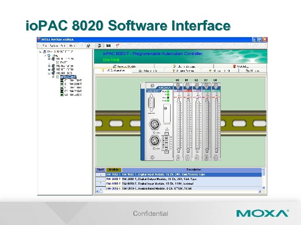Open the Help menu
301x225 pixels.
72,46
